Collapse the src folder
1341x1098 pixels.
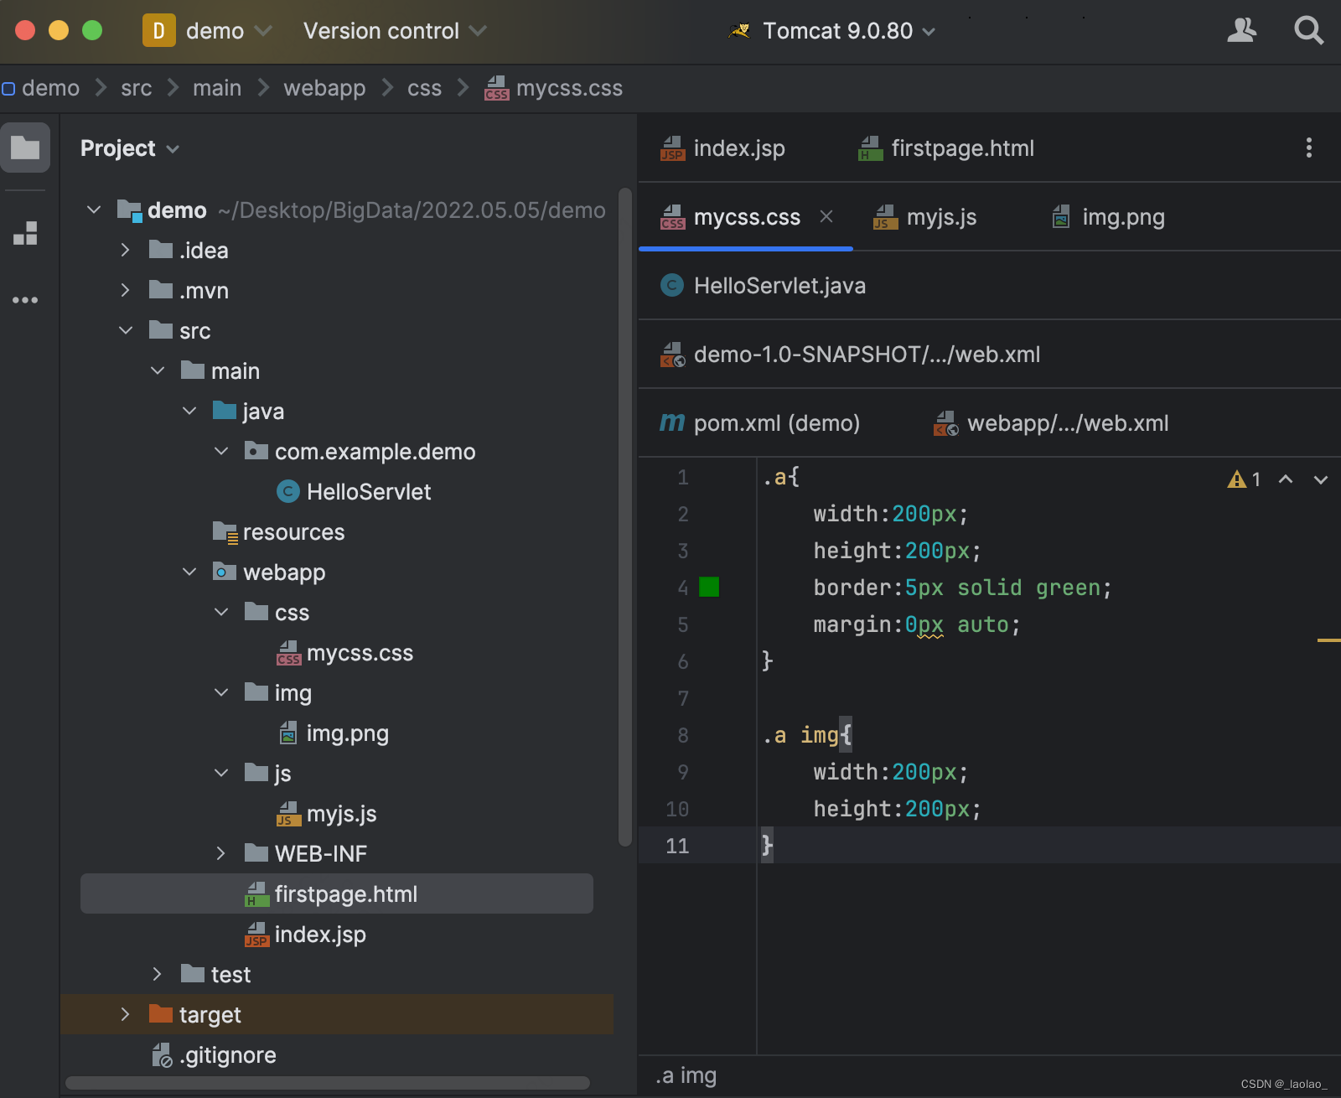(125, 330)
